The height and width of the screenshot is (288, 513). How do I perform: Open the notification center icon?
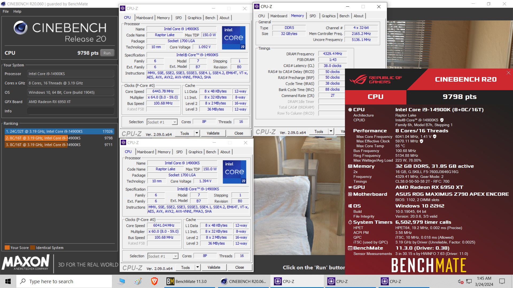(502, 281)
